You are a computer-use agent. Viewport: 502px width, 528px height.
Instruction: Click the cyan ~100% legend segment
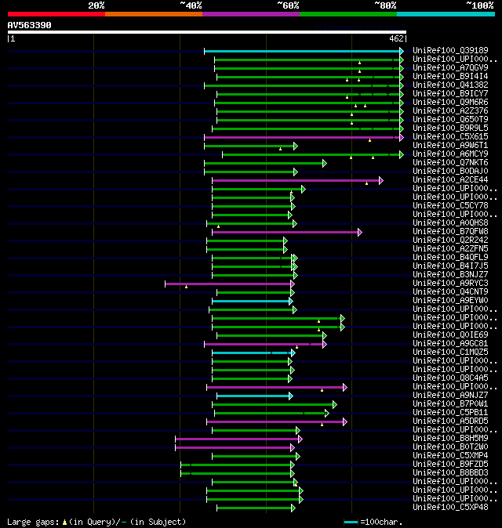[446, 14]
